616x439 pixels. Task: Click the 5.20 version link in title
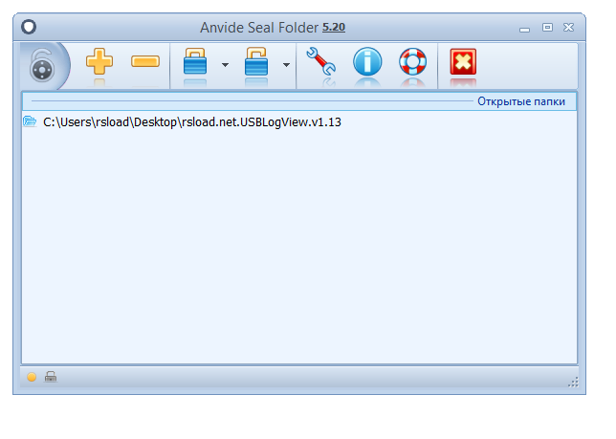(334, 27)
